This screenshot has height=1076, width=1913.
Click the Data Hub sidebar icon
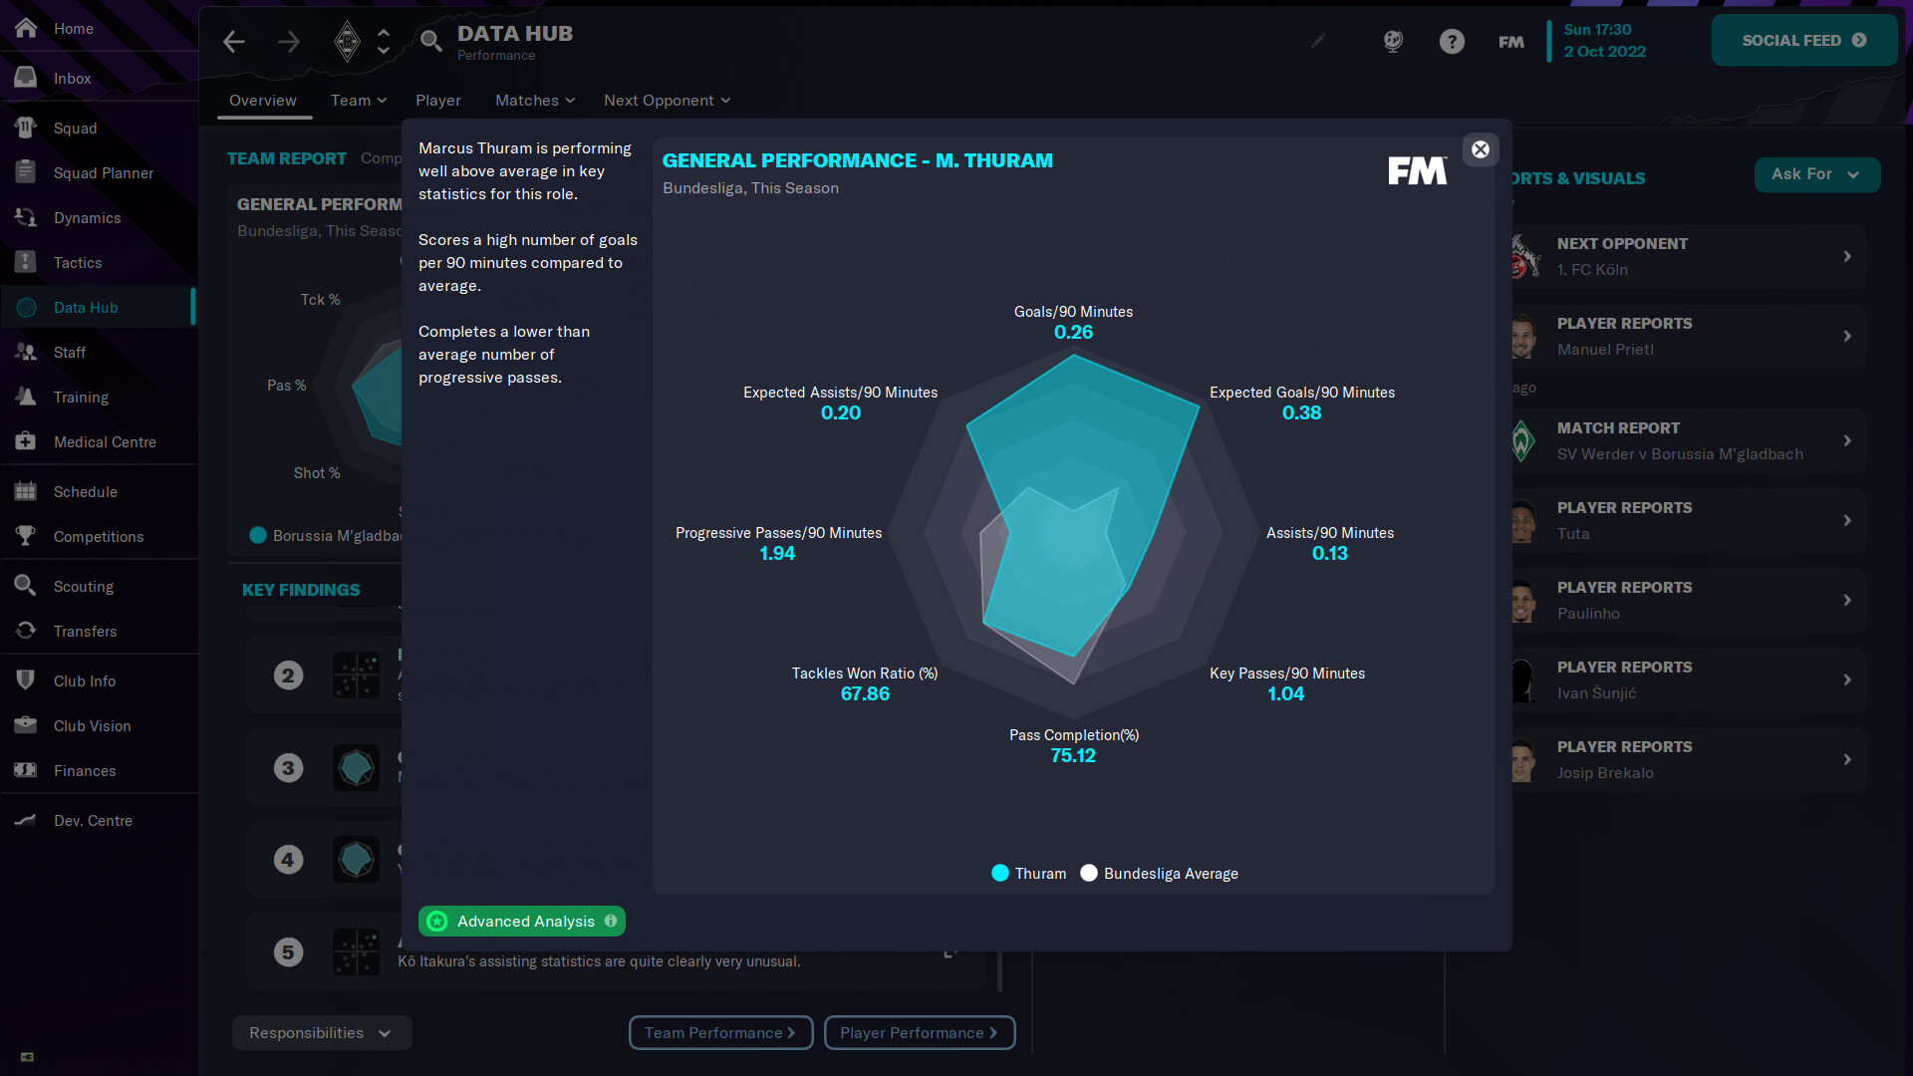(x=28, y=306)
